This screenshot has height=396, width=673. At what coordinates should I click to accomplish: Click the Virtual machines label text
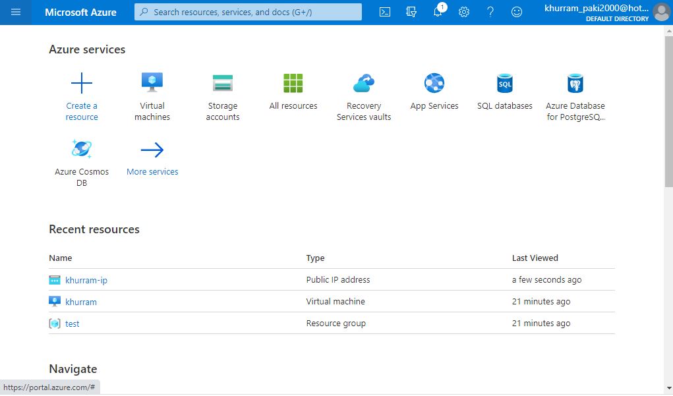(x=152, y=111)
